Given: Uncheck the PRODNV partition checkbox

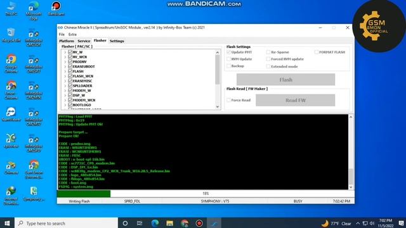Looking at the screenshot, I should pos(70,61).
